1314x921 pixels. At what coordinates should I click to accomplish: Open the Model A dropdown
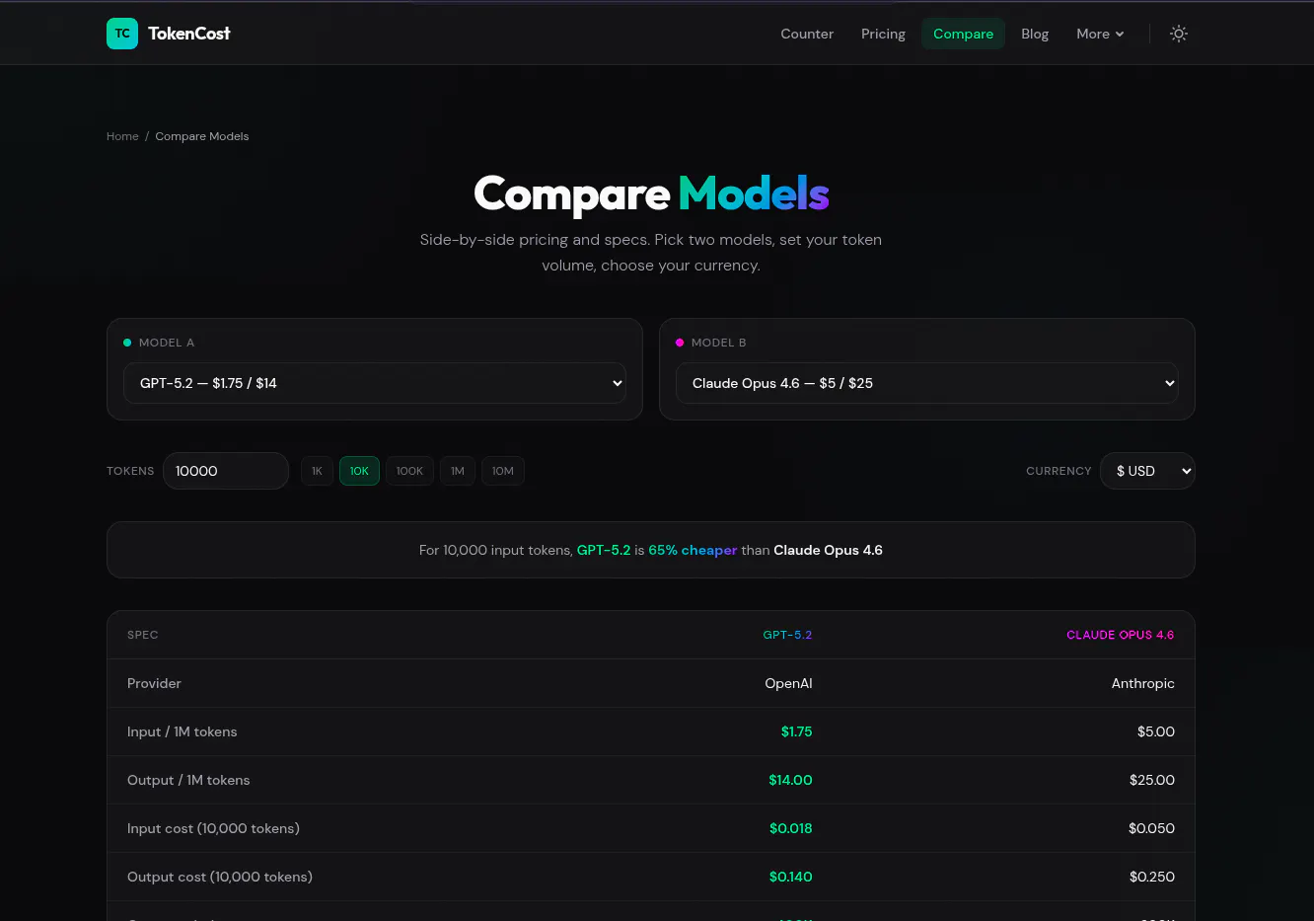pyautogui.click(x=375, y=383)
